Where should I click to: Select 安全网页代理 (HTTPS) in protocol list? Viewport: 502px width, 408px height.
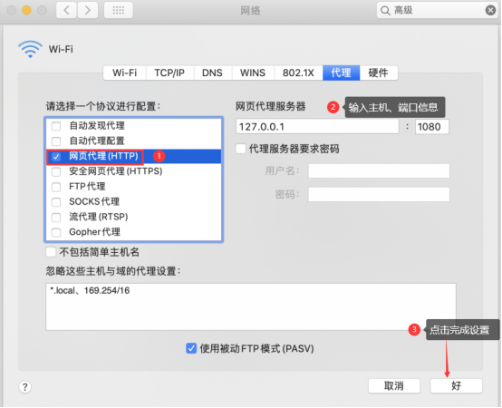coord(134,171)
